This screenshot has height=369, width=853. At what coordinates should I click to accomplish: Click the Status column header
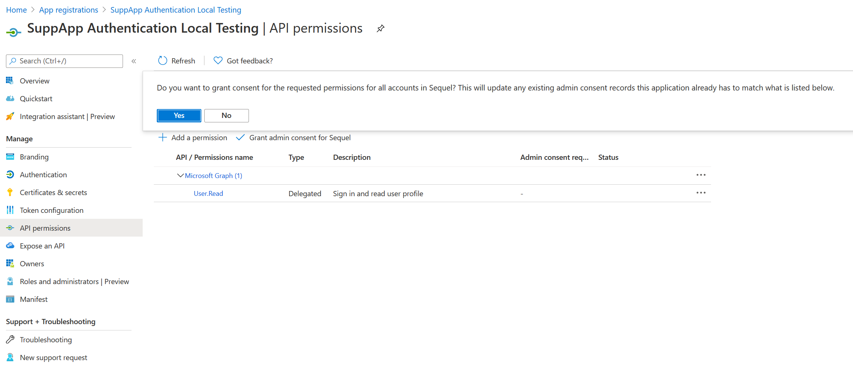(608, 157)
